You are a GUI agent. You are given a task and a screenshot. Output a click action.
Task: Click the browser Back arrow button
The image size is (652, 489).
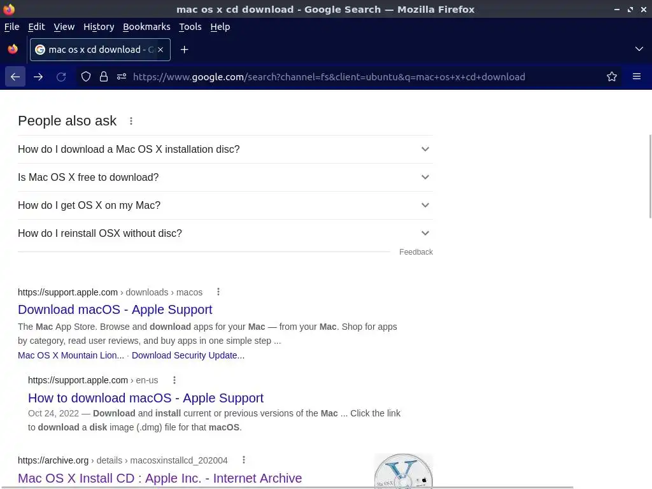(15, 77)
